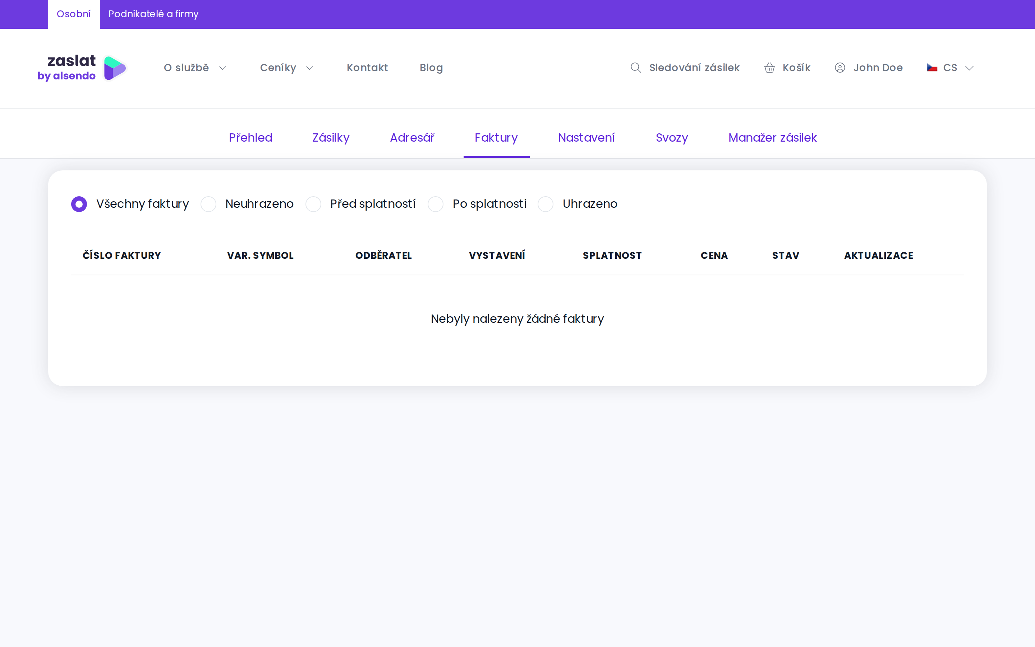Viewport: 1035px width, 647px height.
Task: Click the Nebyly nalezeny žádné faktury message
Action: click(517, 319)
